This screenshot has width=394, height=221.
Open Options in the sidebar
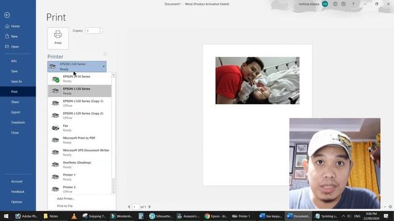[x=18, y=202]
